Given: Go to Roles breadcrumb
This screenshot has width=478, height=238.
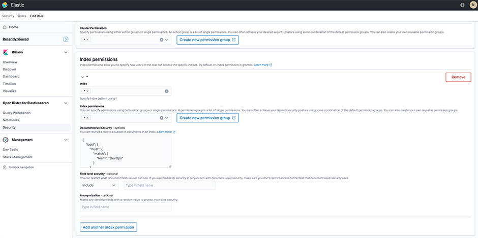Looking at the screenshot, I should click(22, 16).
